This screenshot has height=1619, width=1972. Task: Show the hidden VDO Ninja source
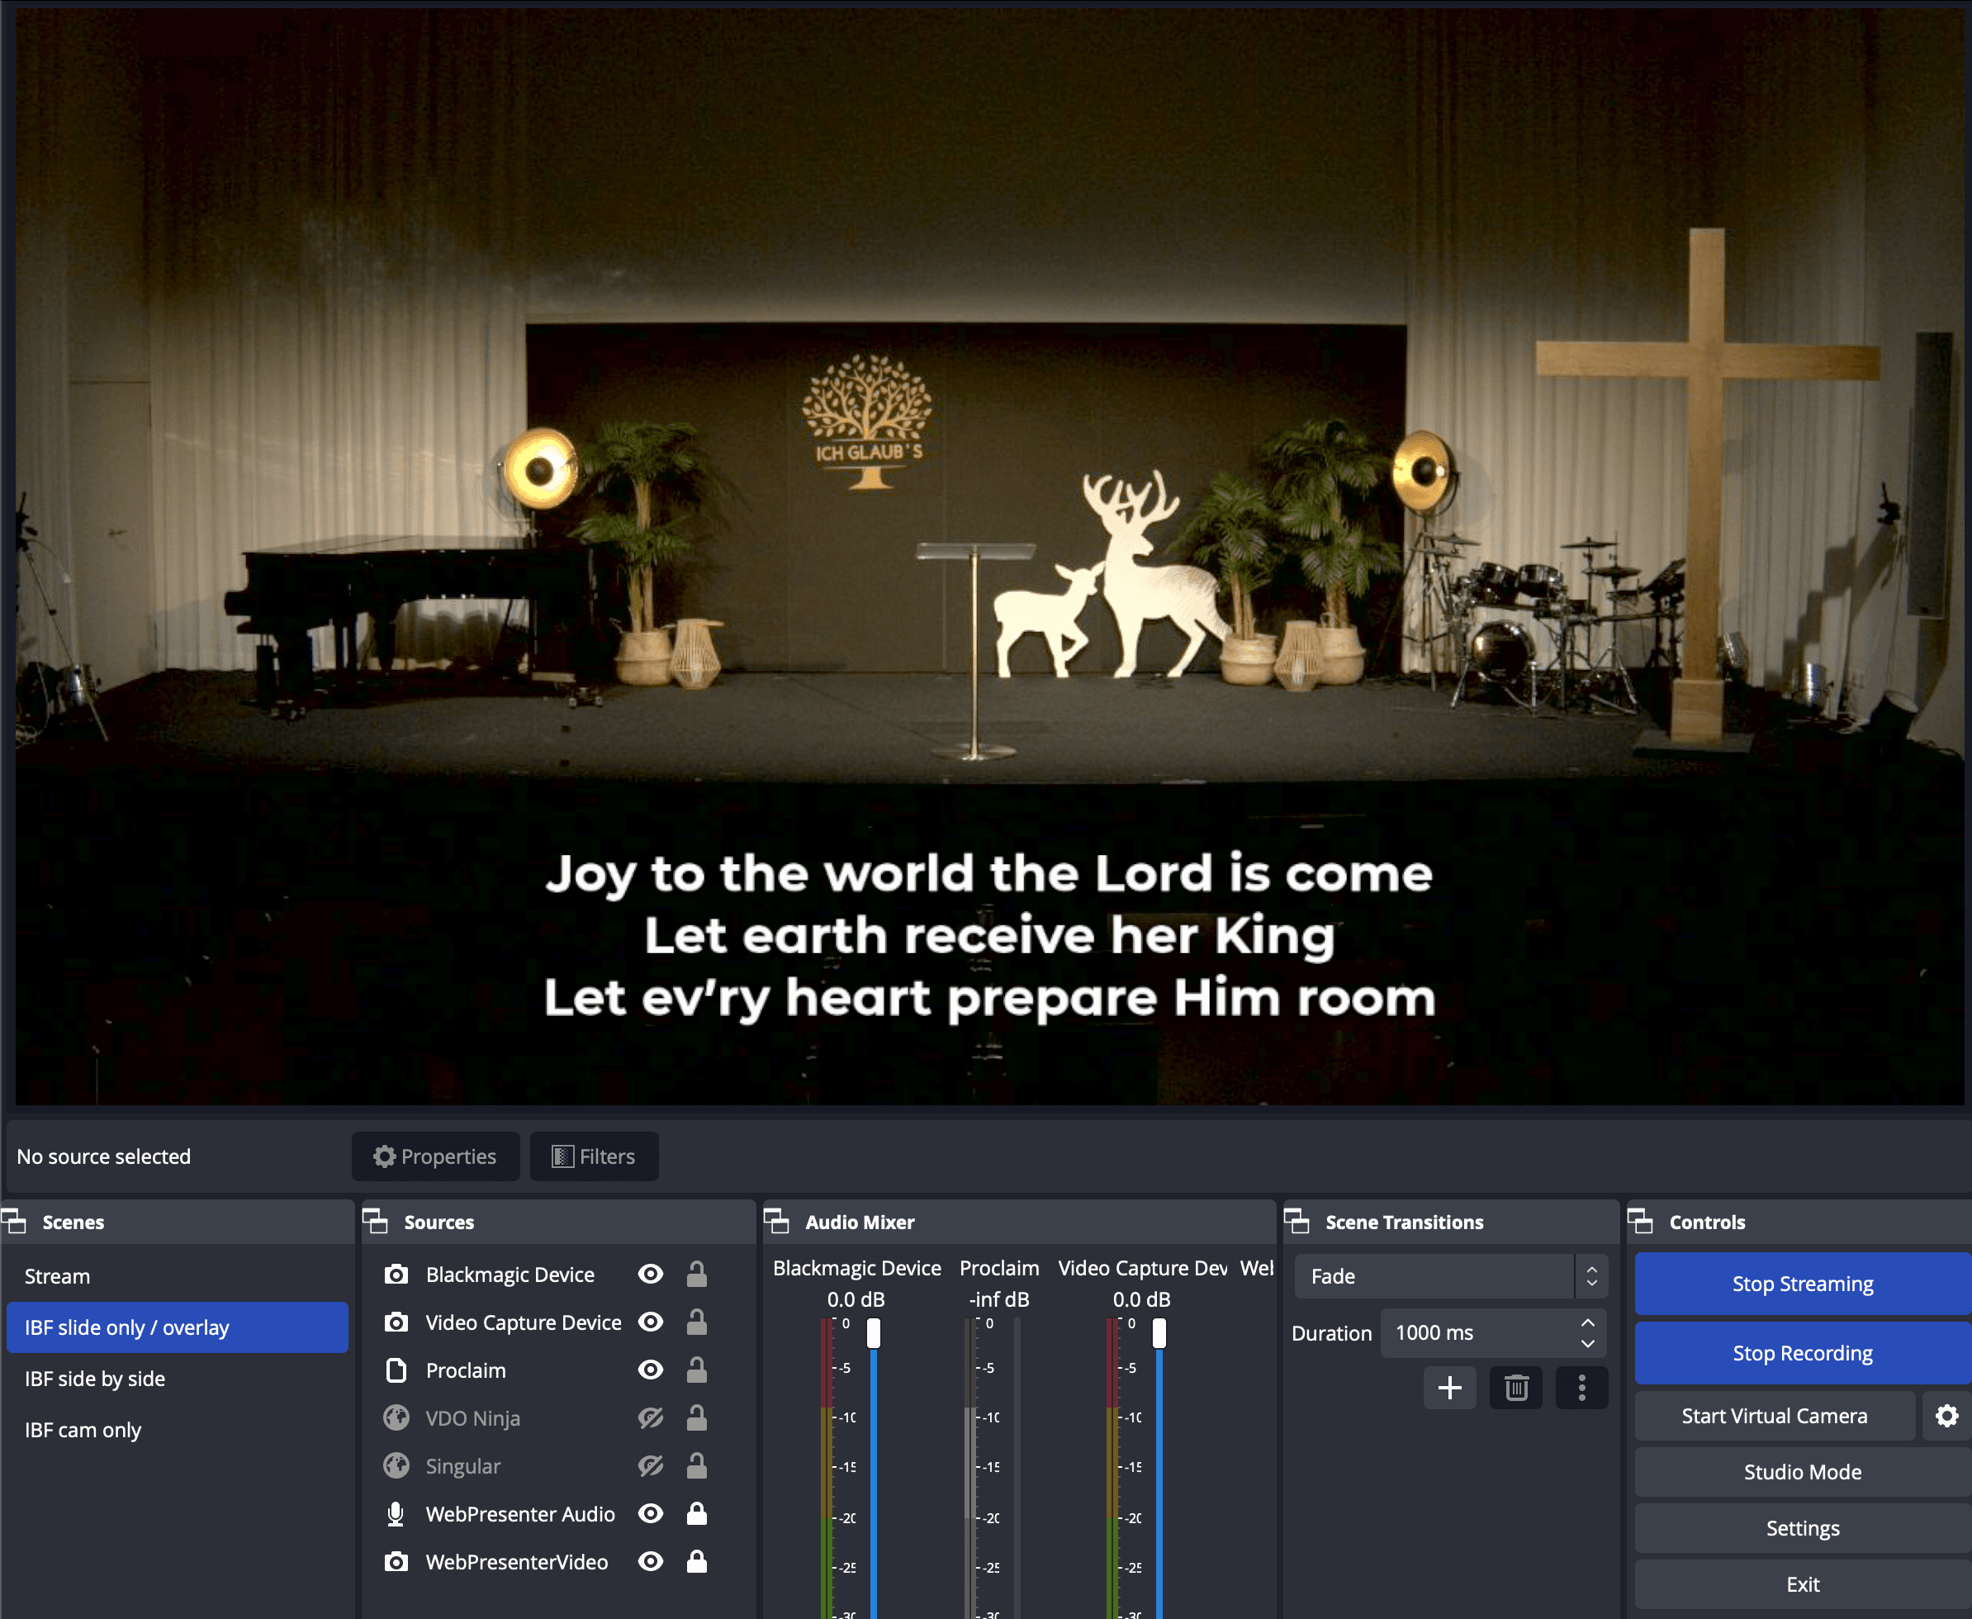coord(651,1418)
